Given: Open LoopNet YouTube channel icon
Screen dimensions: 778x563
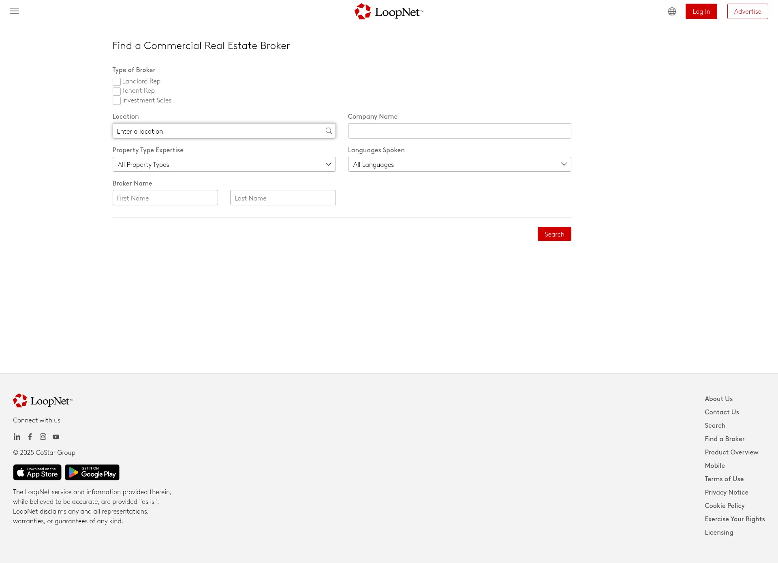Looking at the screenshot, I should [x=56, y=437].
